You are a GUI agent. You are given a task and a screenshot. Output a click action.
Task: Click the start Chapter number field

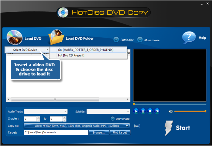click(30, 119)
